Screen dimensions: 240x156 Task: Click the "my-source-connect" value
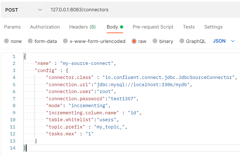pos(87,63)
